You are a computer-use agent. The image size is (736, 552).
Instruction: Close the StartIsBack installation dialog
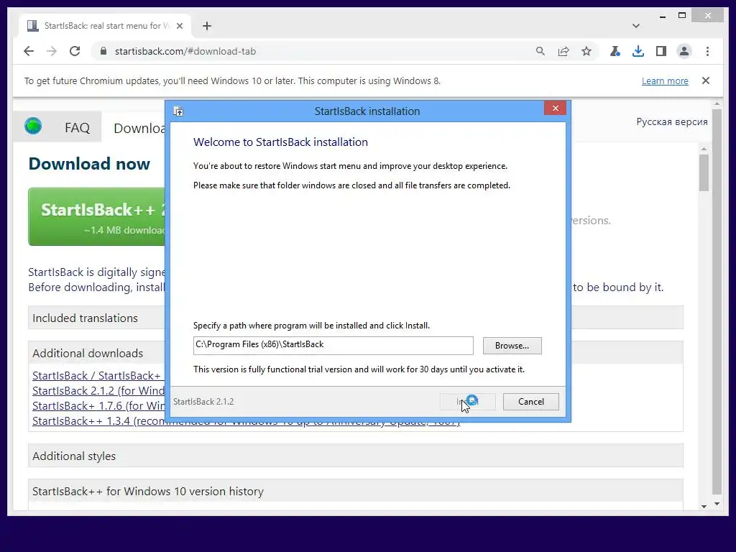pyautogui.click(x=556, y=109)
